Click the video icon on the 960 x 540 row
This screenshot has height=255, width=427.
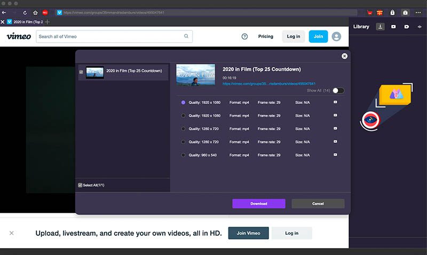[335, 155]
